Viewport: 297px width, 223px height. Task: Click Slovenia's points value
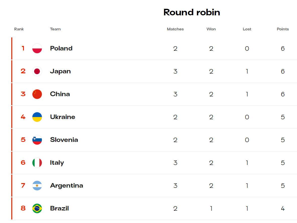pos(283,140)
